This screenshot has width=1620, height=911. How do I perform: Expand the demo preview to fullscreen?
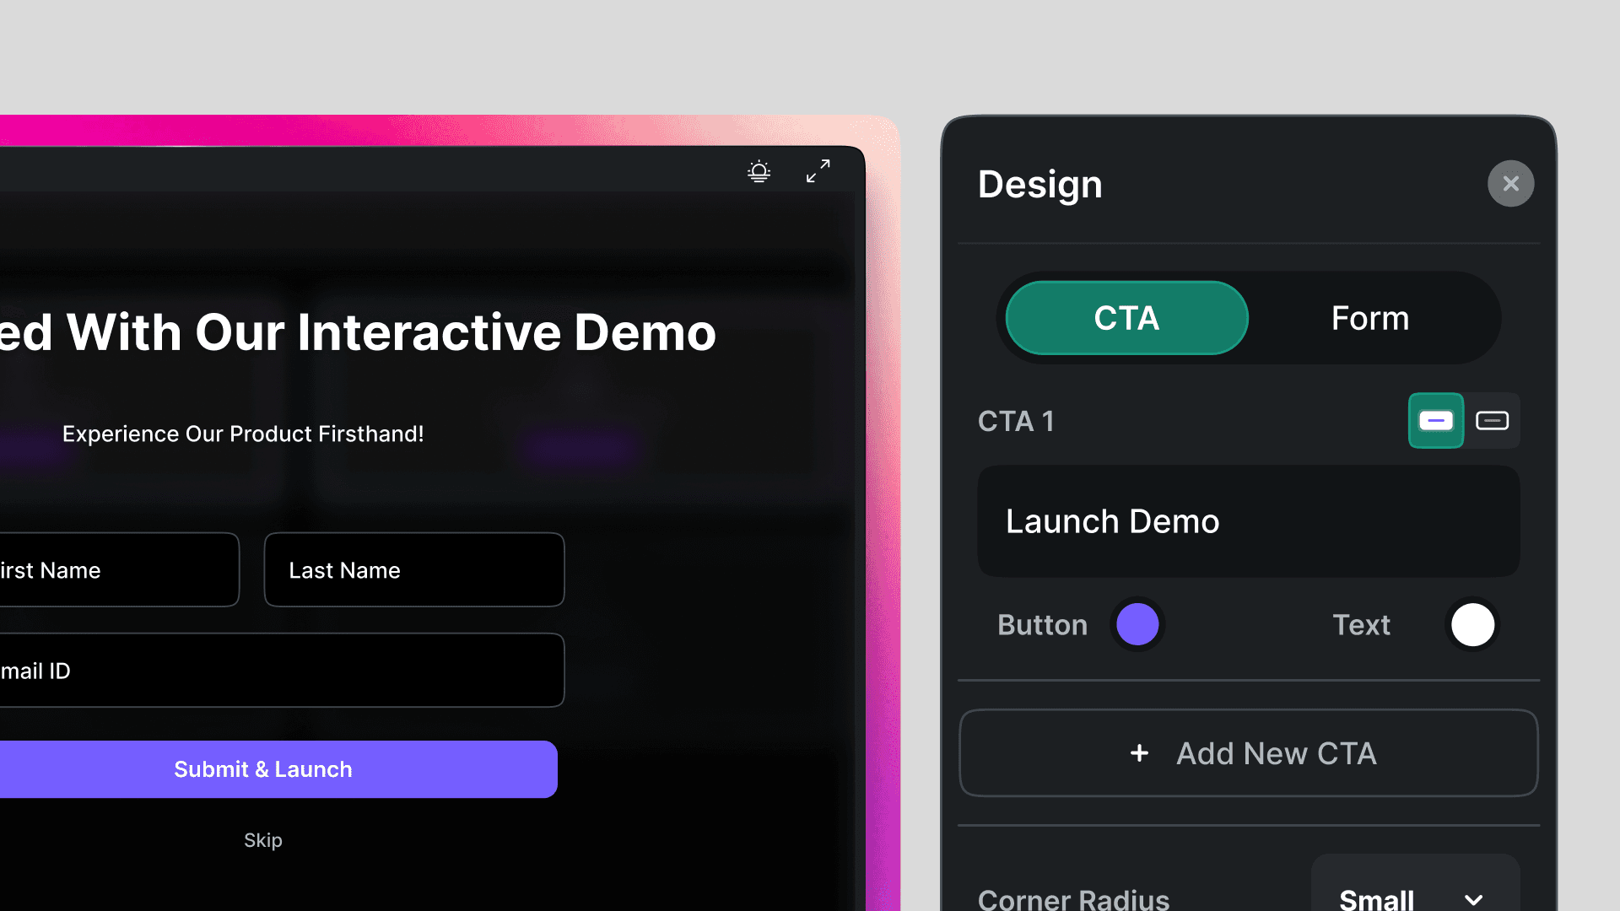click(x=817, y=171)
